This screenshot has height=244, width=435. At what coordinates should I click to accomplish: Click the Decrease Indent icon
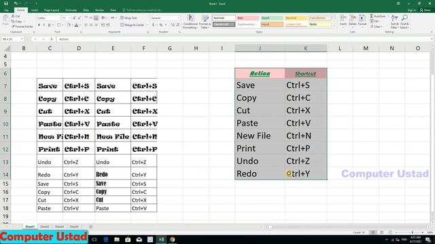103,25
